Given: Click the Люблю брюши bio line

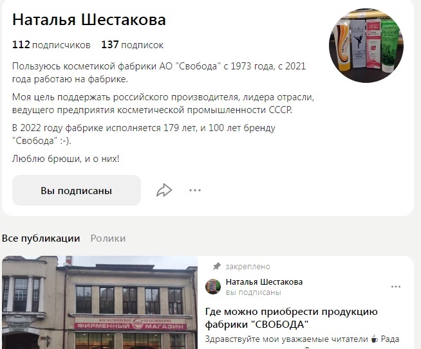Looking at the screenshot, I should click(x=66, y=159).
